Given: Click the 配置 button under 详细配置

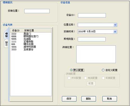Looking at the screenshot, I should pyautogui.click(x=91, y=84).
